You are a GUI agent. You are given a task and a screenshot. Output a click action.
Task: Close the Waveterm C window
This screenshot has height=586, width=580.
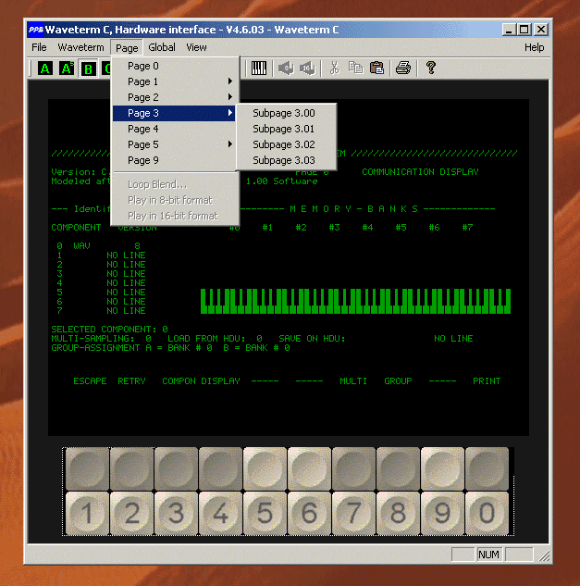541,29
